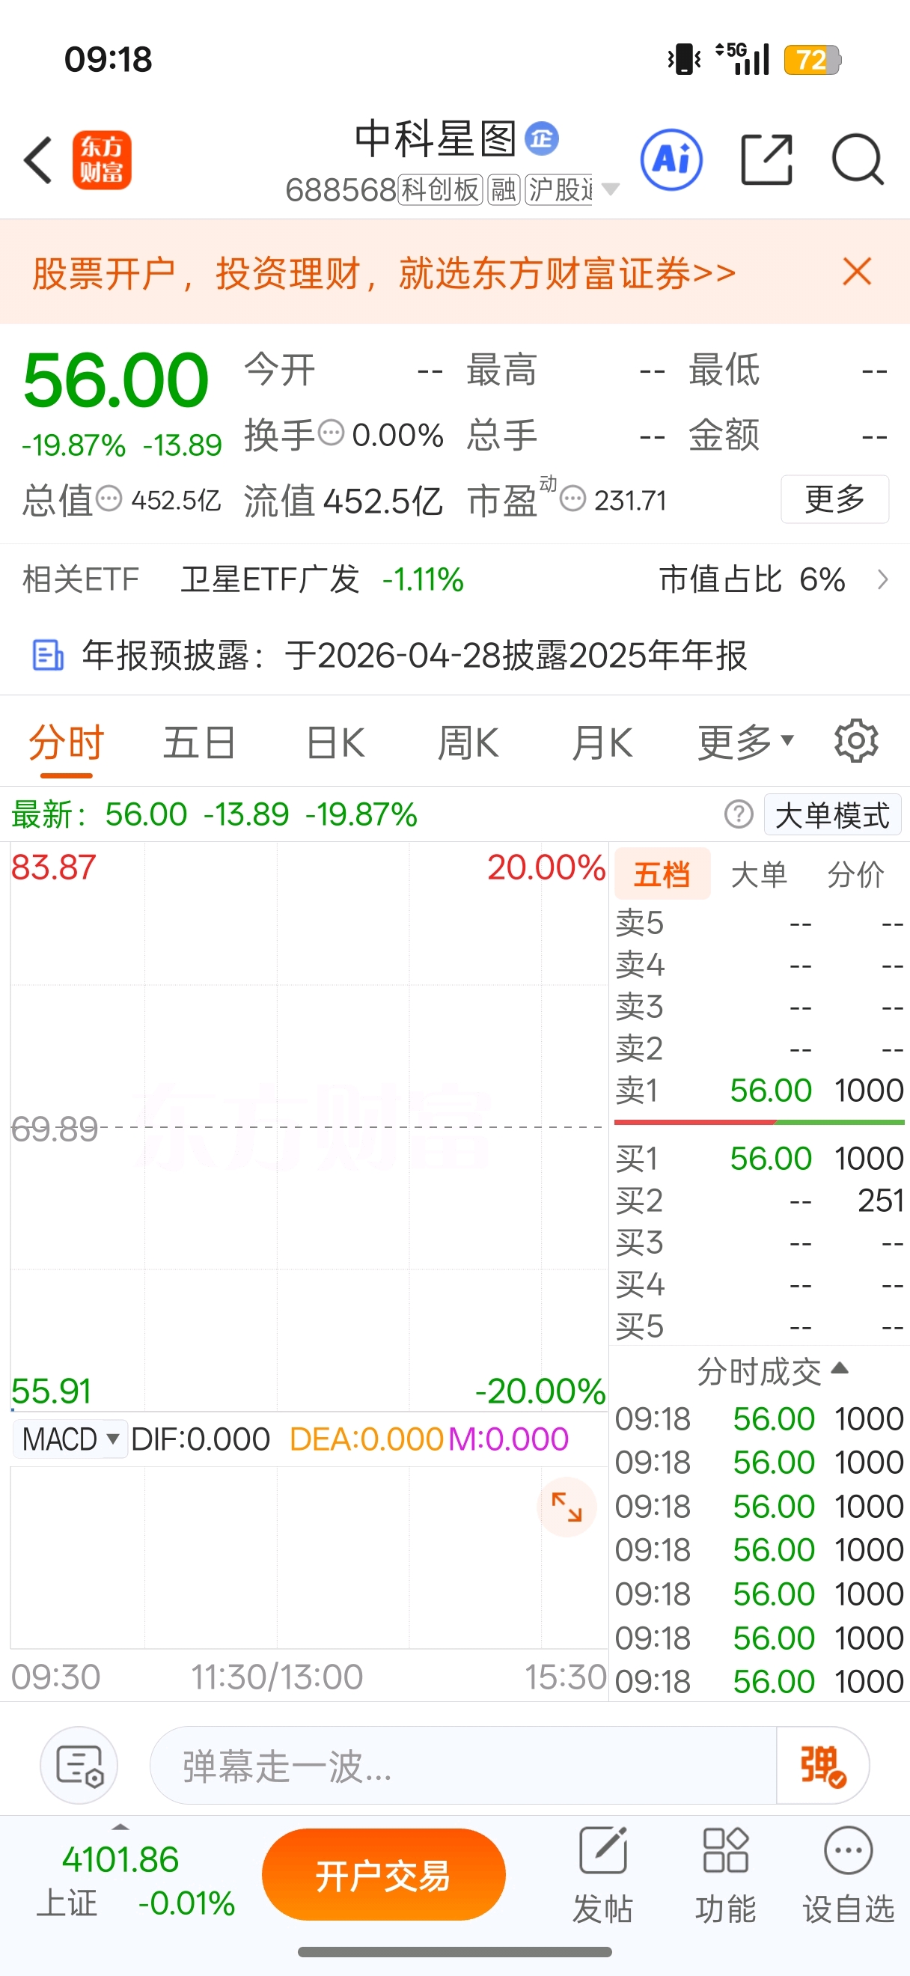The image size is (910, 1976).
Task: Focus the 弹幕走一波 input field
Action: pos(462,1765)
